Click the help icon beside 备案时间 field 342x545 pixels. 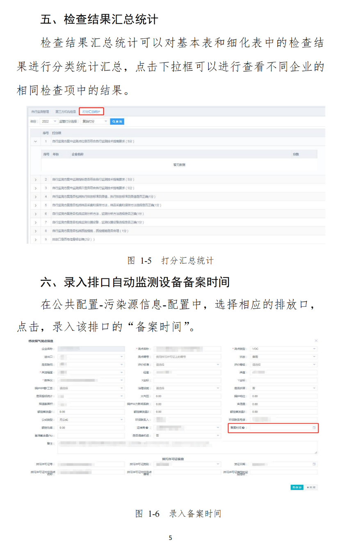click(243, 428)
